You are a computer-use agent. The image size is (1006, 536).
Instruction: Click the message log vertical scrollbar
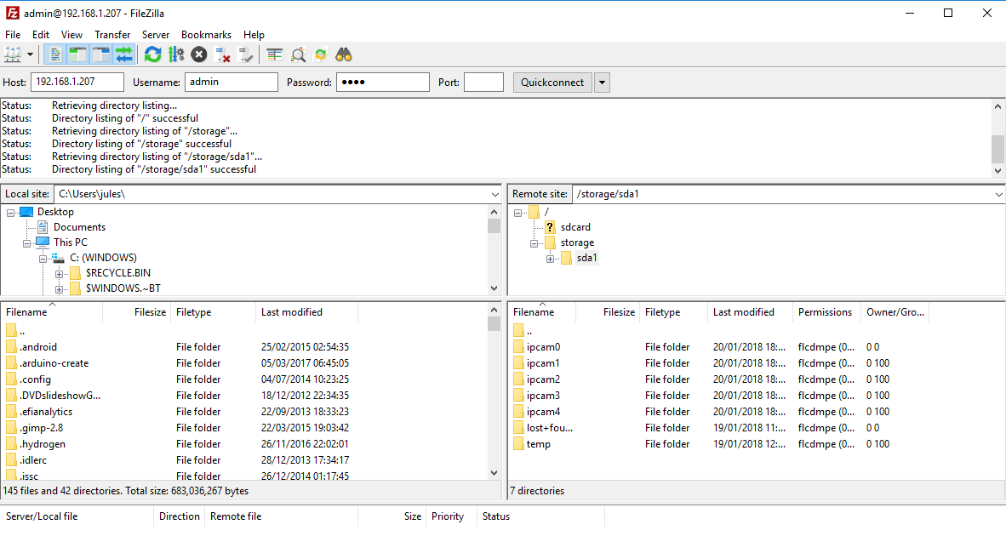pyautogui.click(x=998, y=148)
